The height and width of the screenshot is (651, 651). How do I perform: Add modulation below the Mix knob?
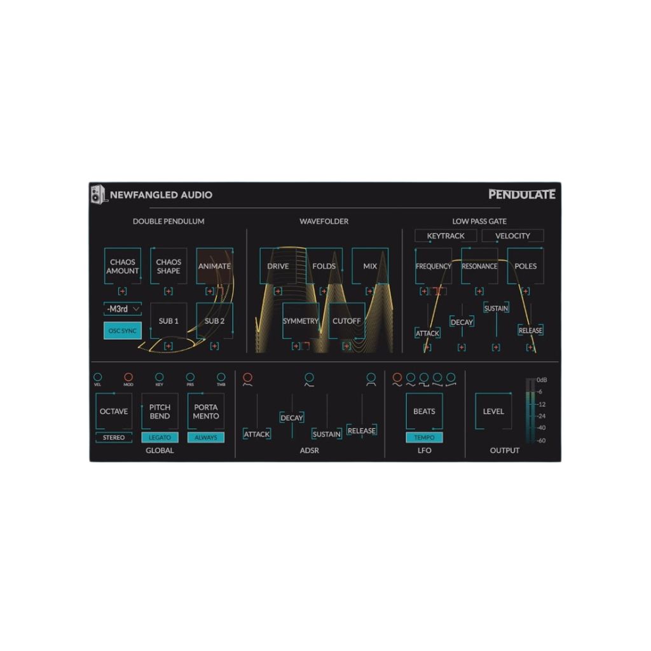369,291
